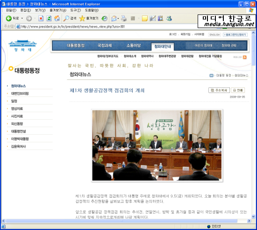Open Favorites star in toolbar

click(x=82, y=18)
